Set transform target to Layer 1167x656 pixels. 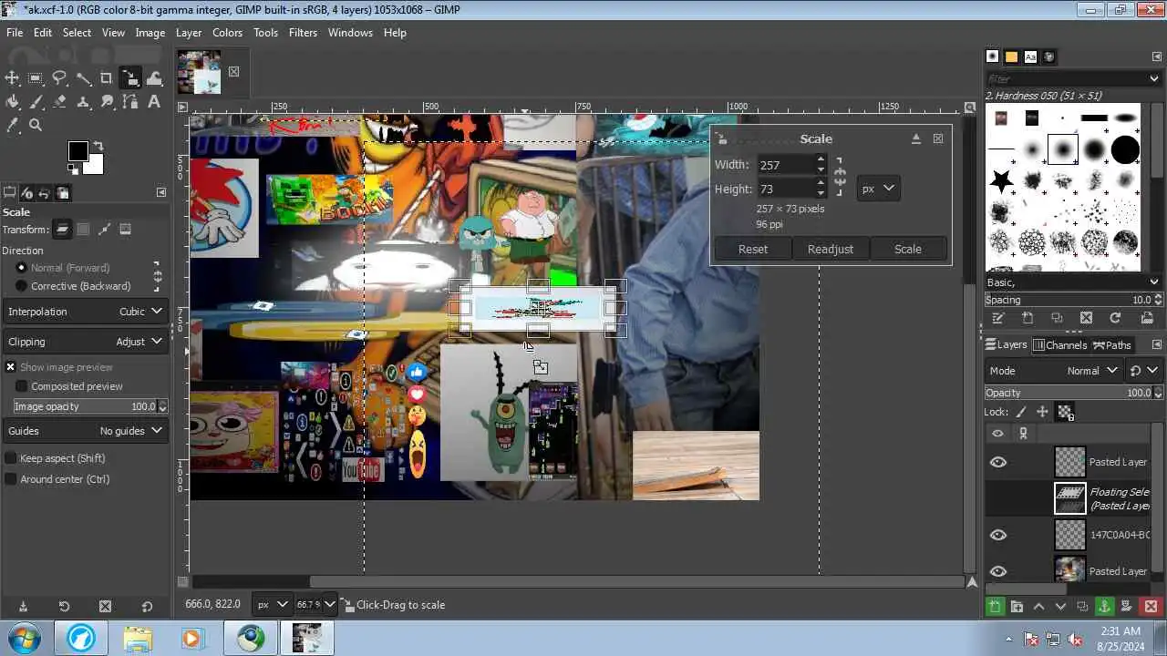point(62,230)
